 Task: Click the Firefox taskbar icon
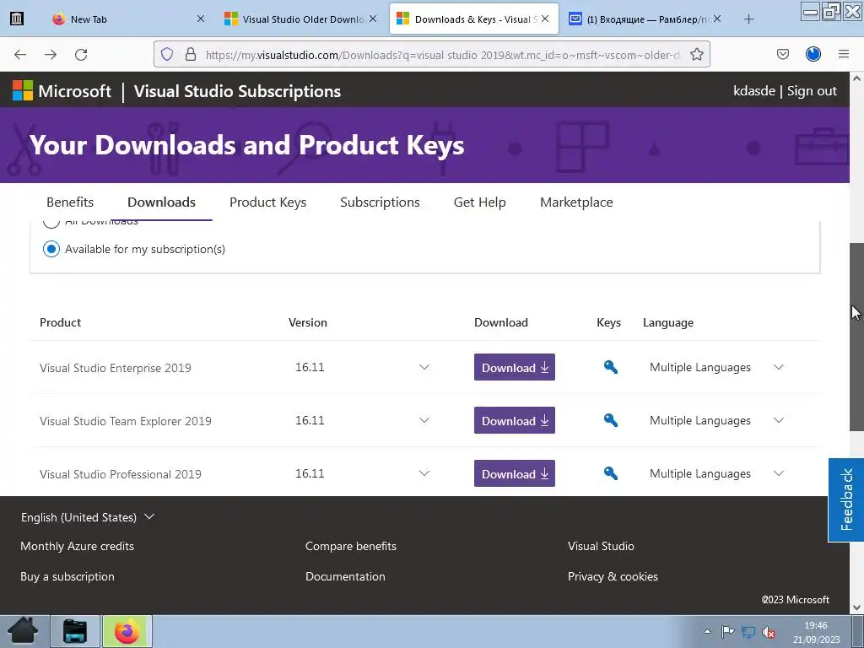click(127, 631)
